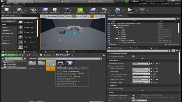Open Player Controller Class dropdown
This screenshot has height=102, width=182.
[141, 74]
